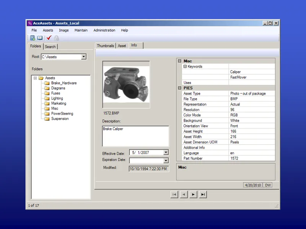
Task: Select the add asset toolbar icon
Action: tap(33, 38)
